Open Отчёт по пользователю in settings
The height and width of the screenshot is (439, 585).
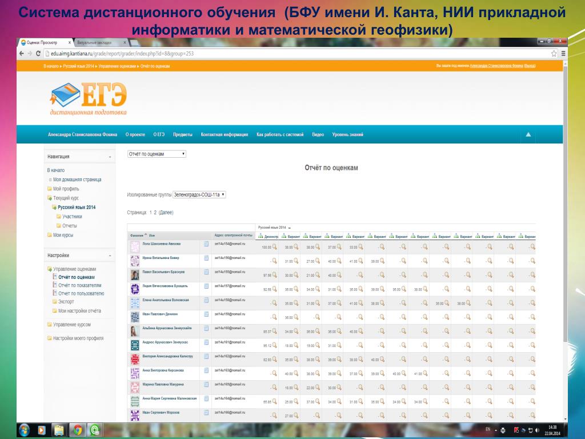(x=81, y=293)
